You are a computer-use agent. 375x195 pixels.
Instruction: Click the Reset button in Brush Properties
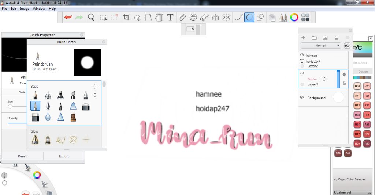[x=22, y=156]
